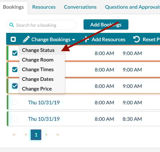
Task: Click the Add Resources plus icon
Action: [x=86, y=39]
